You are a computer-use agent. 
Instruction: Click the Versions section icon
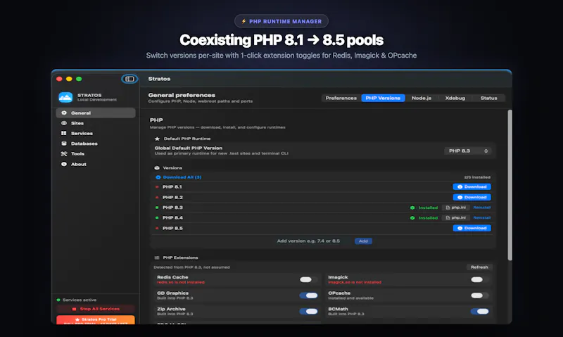(157, 168)
